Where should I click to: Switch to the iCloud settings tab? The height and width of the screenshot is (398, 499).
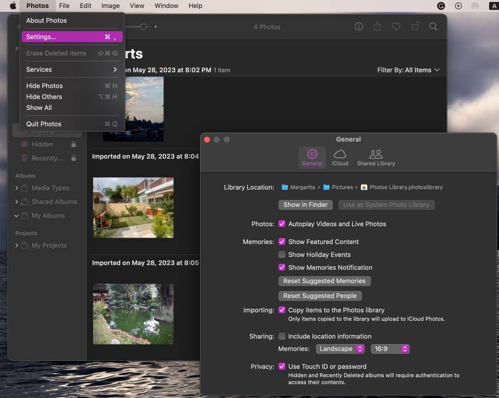[x=340, y=157]
